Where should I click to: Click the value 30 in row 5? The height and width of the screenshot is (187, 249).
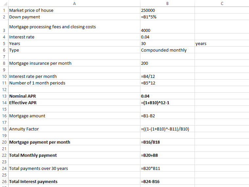click(x=167, y=43)
